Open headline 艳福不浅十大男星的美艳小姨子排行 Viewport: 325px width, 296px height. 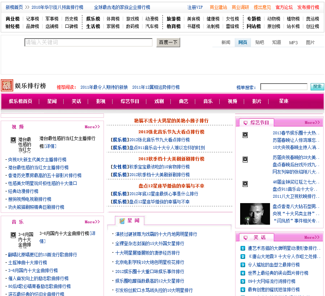[x=171, y=121]
